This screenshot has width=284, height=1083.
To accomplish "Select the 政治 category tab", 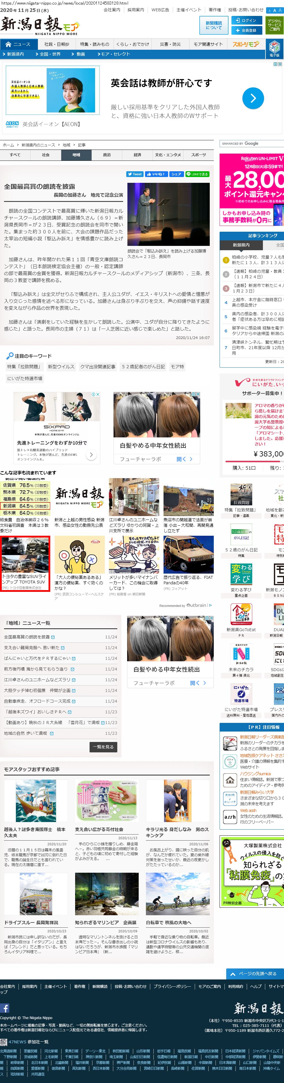I will 107,155.
